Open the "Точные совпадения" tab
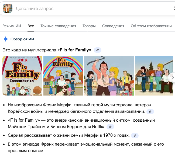This screenshot has width=175, height=155. coord(58,26)
